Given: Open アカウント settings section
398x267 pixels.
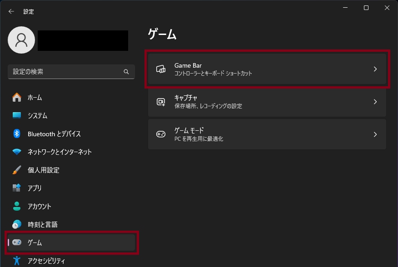Looking at the screenshot, I should pos(39,206).
